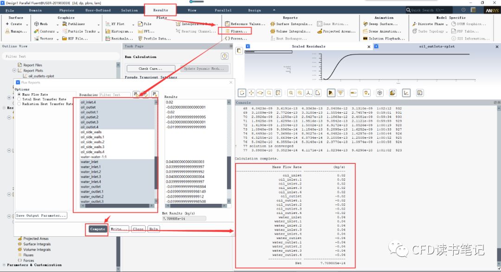Switch to oil_outlets-rplot window tab
The width and height of the screenshot is (501, 272).
437,46
